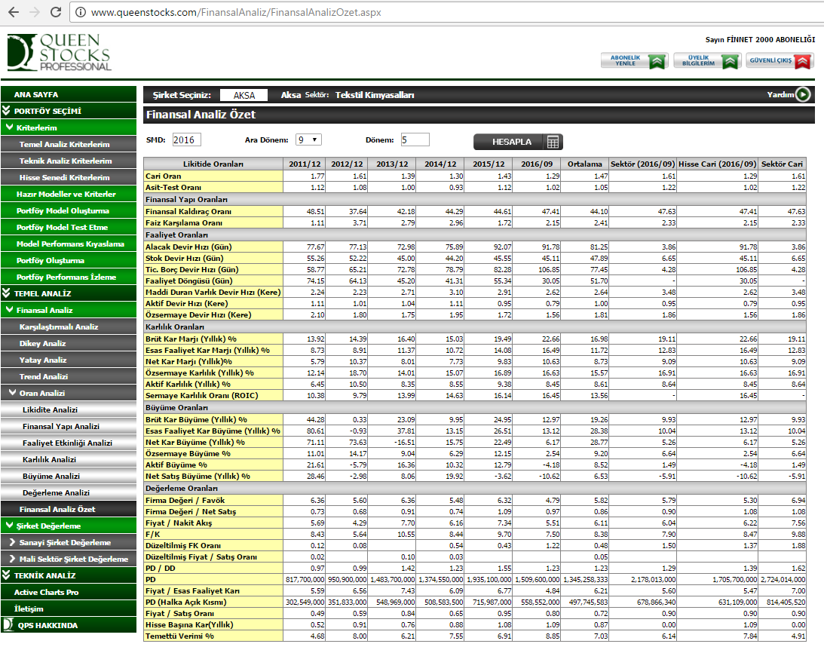Click the Cari Oran row label
Screen dimensions: 824x650
(213, 176)
